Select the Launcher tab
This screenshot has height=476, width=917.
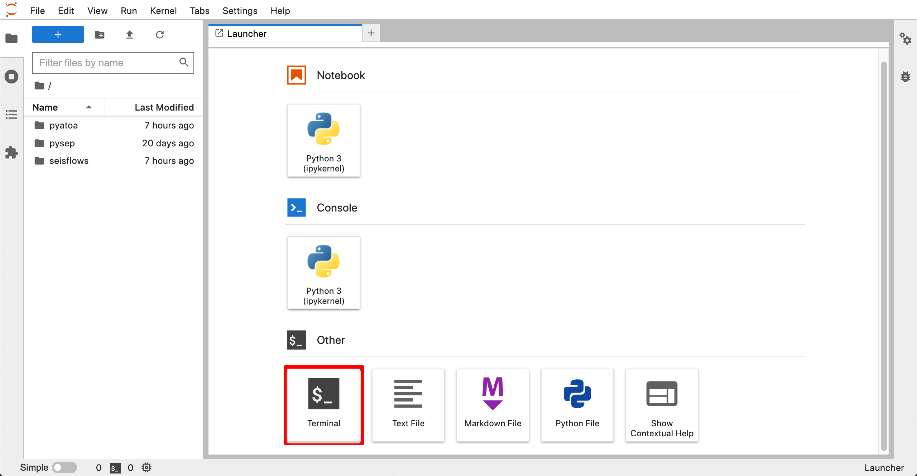285,34
